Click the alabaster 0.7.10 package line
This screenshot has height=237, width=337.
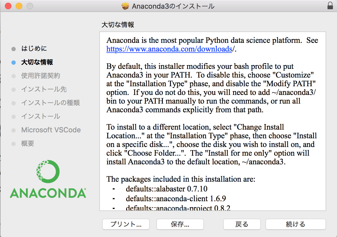(167, 189)
